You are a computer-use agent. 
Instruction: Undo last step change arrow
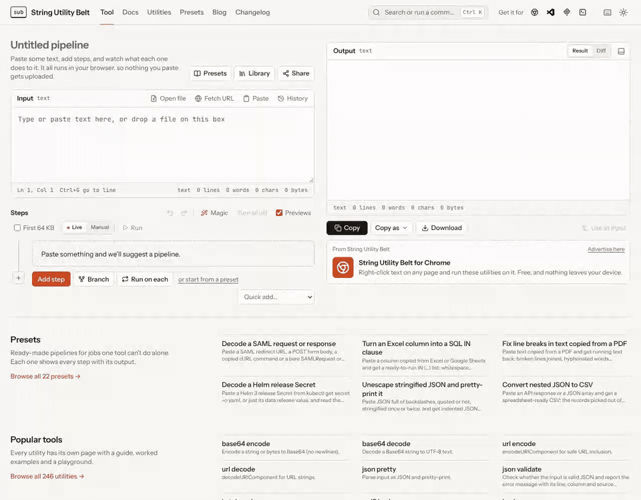click(170, 213)
